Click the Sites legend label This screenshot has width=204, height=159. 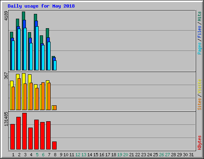200,104
